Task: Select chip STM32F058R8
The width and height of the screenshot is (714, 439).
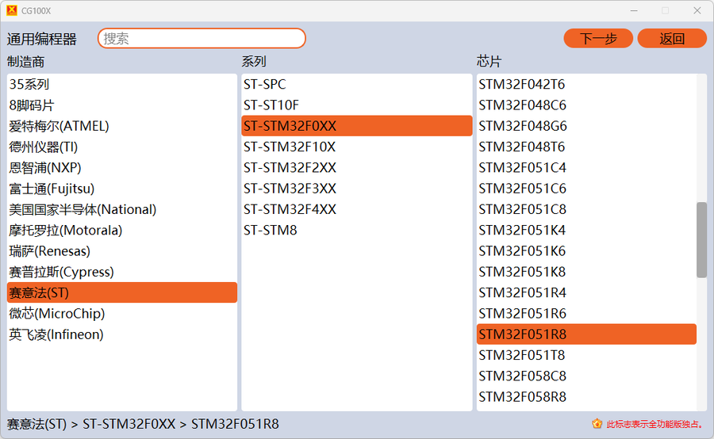Action: (522, 397)
